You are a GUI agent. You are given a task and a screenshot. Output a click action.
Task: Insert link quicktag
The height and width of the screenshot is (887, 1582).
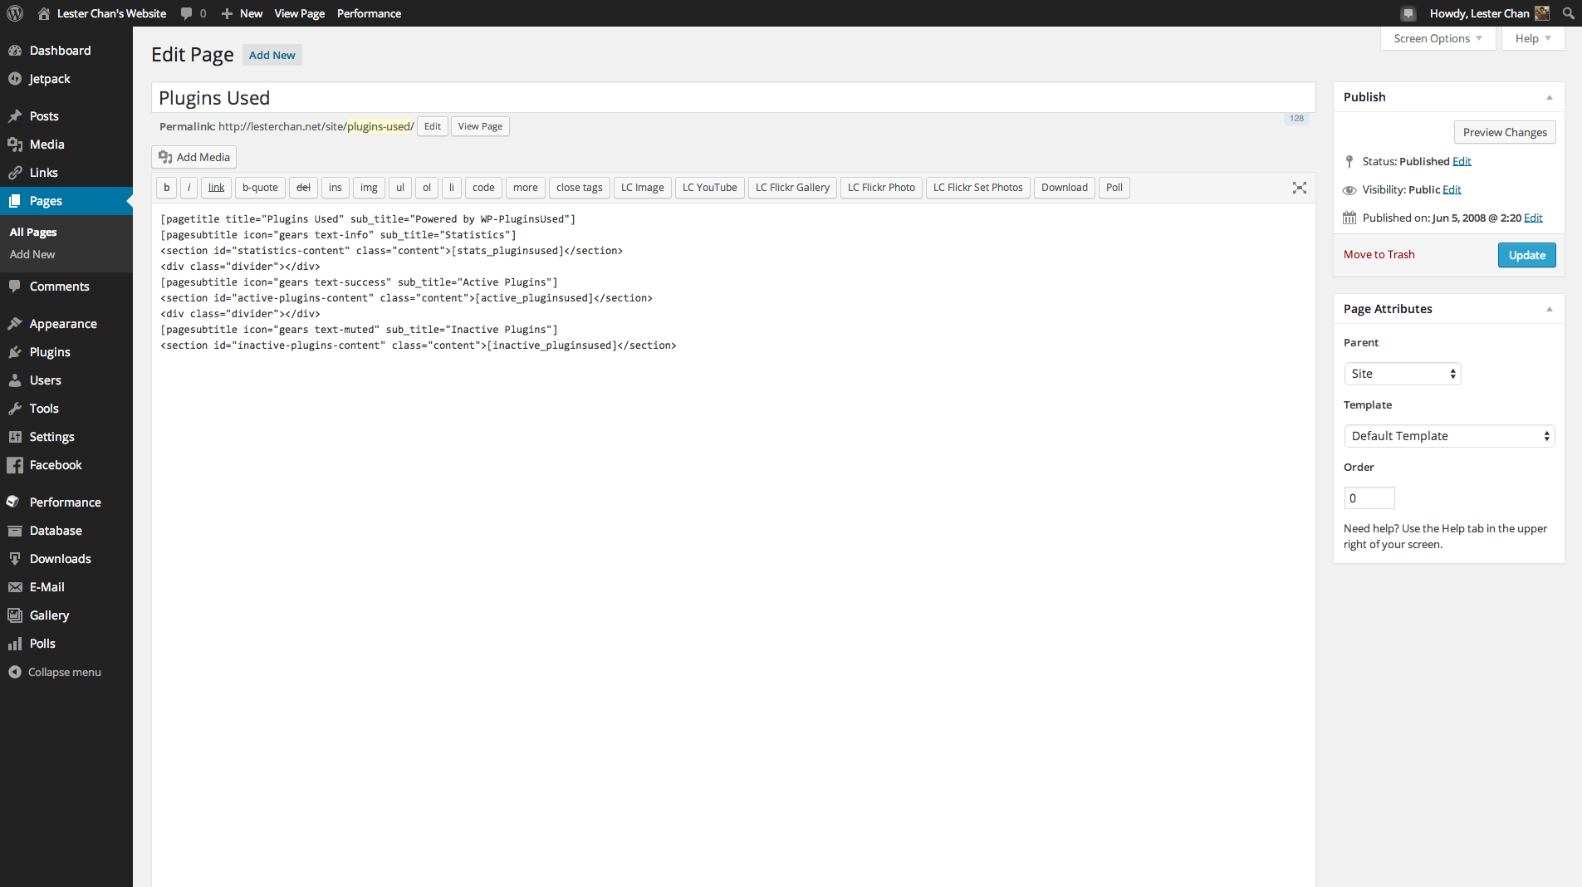(216, 188)
